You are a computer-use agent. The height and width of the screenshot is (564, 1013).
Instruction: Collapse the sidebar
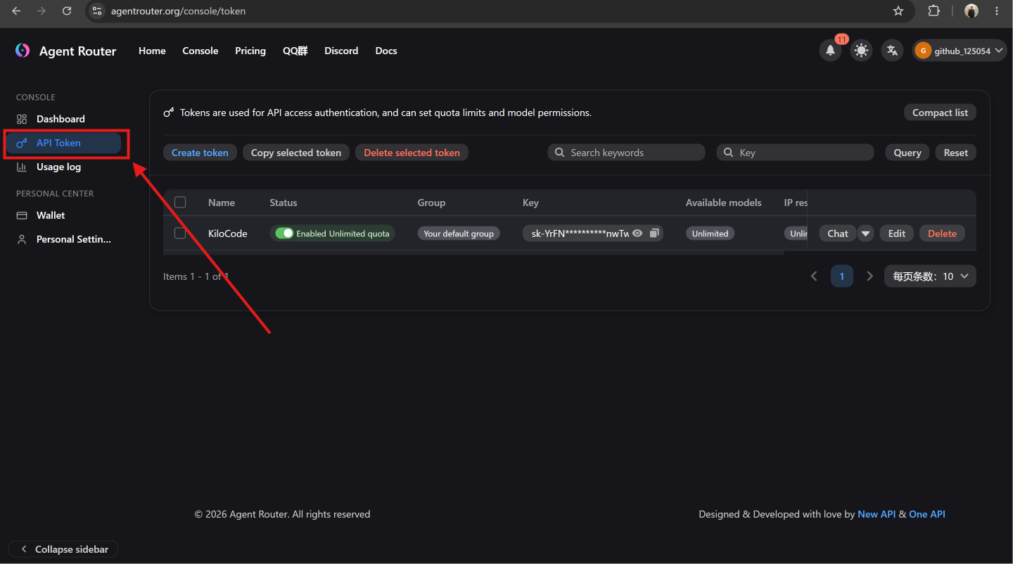click(x=63, y=549)
